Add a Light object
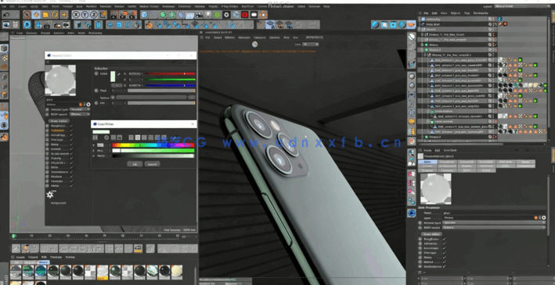The image size is (555, 285). coord(208,15)
